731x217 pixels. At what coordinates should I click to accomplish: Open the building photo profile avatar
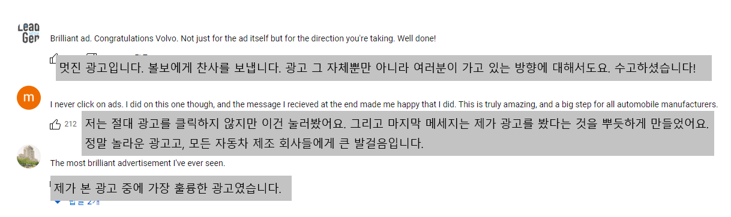coord(29,156)
